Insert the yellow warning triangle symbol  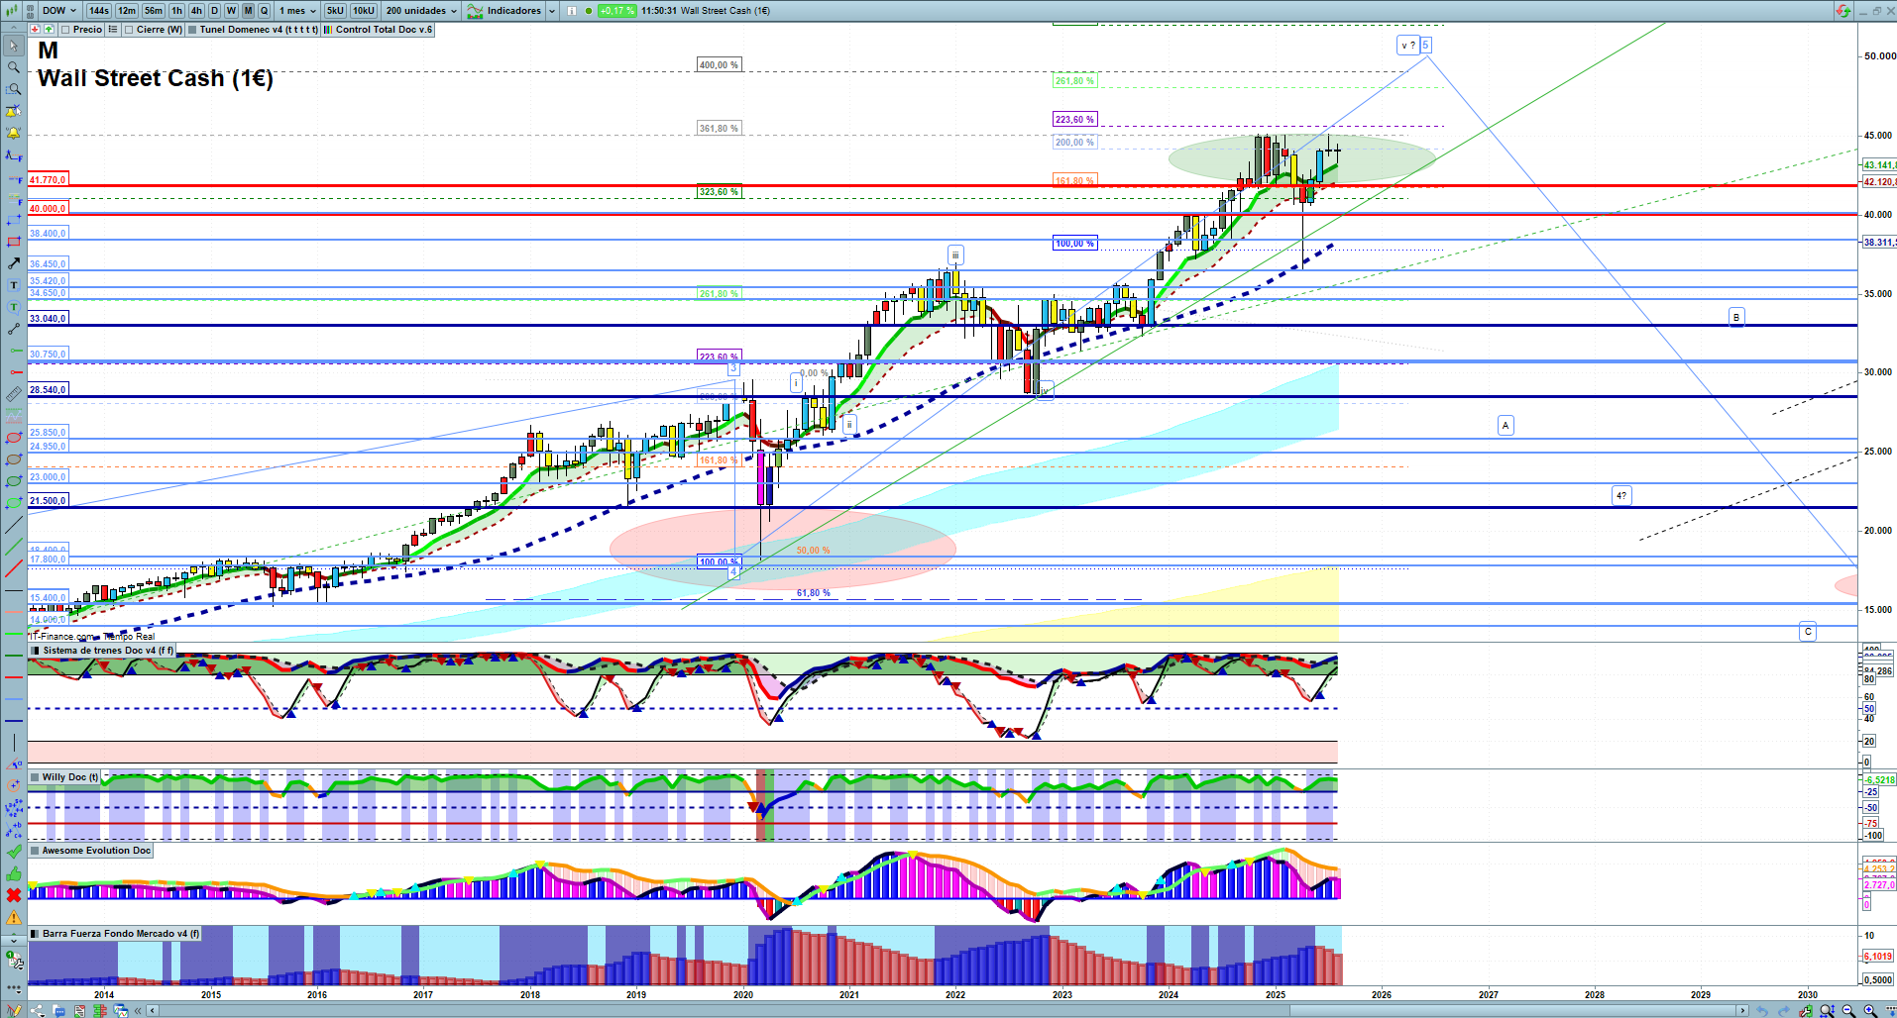coord(13,917)
